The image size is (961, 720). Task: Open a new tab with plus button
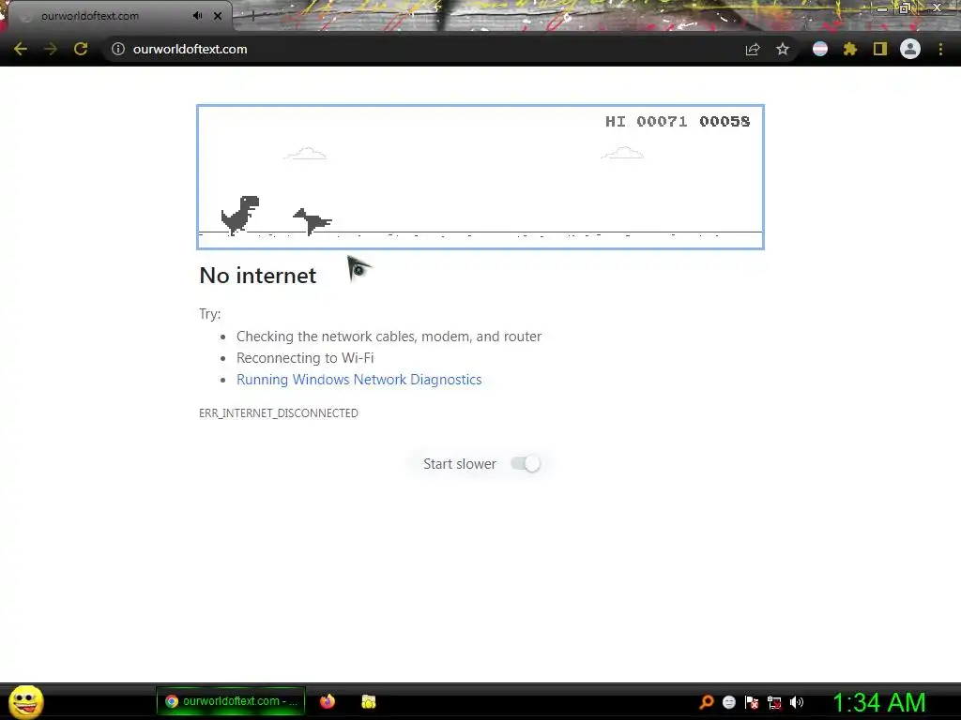point(252,16)
